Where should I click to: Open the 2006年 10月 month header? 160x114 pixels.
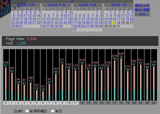tap(25, 5)
